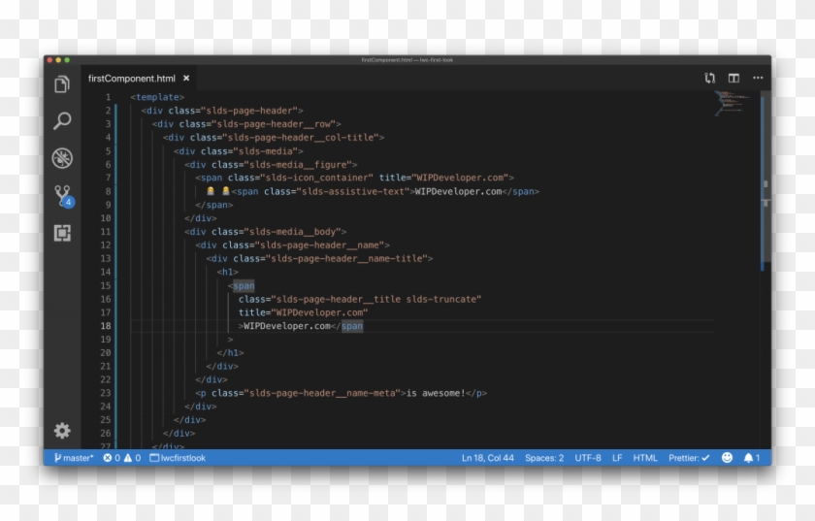The width and height of the screenshot is (815, 521).
Task: Close the firstComponent.html tab
Action: (x=186, y=78)
